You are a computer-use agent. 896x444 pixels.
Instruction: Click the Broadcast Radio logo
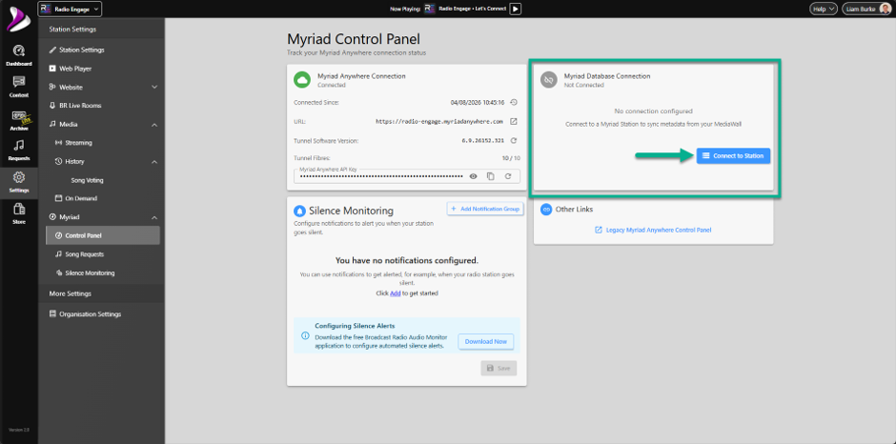tap(17, 21)
